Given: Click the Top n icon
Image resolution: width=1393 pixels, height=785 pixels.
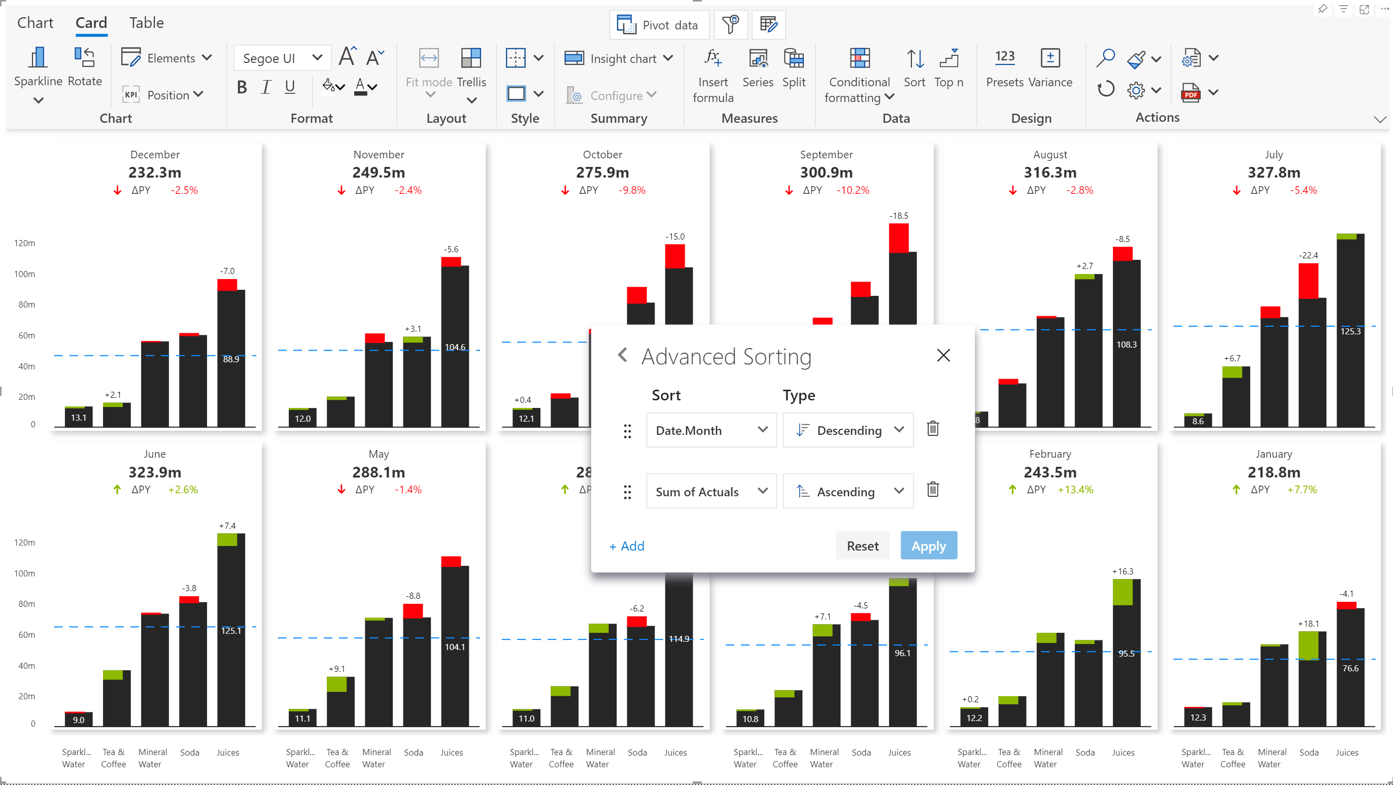Looking at the screenshot, I should [948, 58].
